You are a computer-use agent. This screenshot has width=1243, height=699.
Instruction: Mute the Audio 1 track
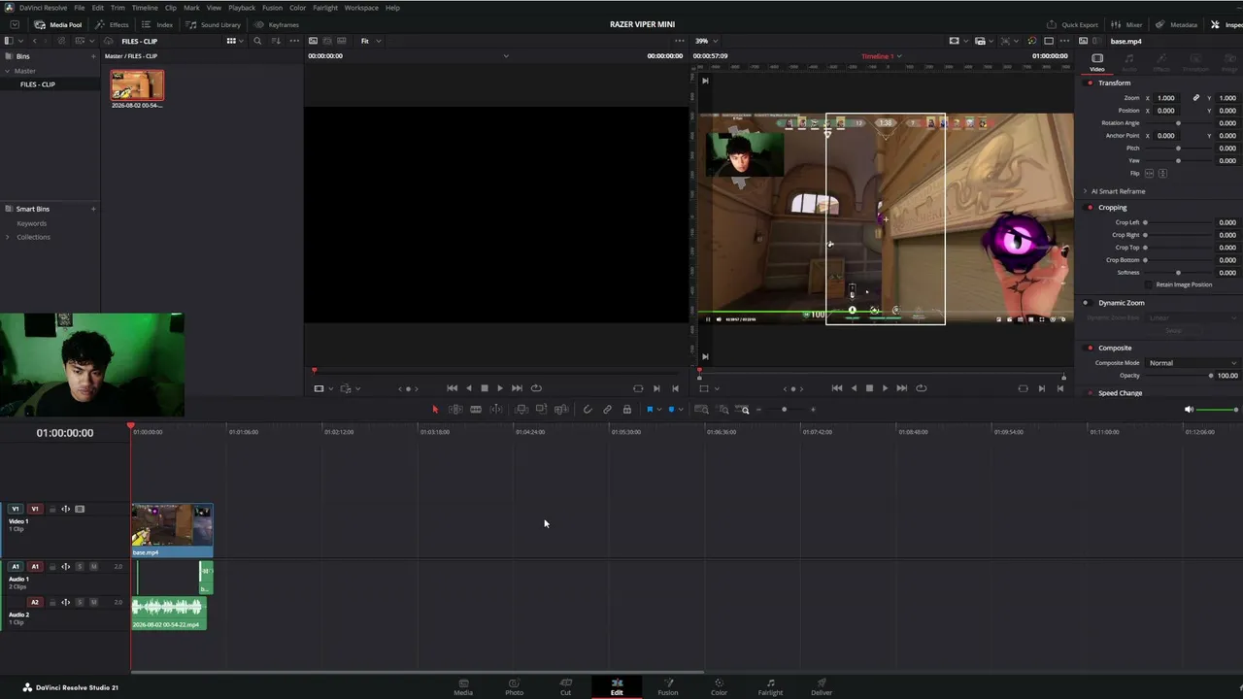pos(93,567)
